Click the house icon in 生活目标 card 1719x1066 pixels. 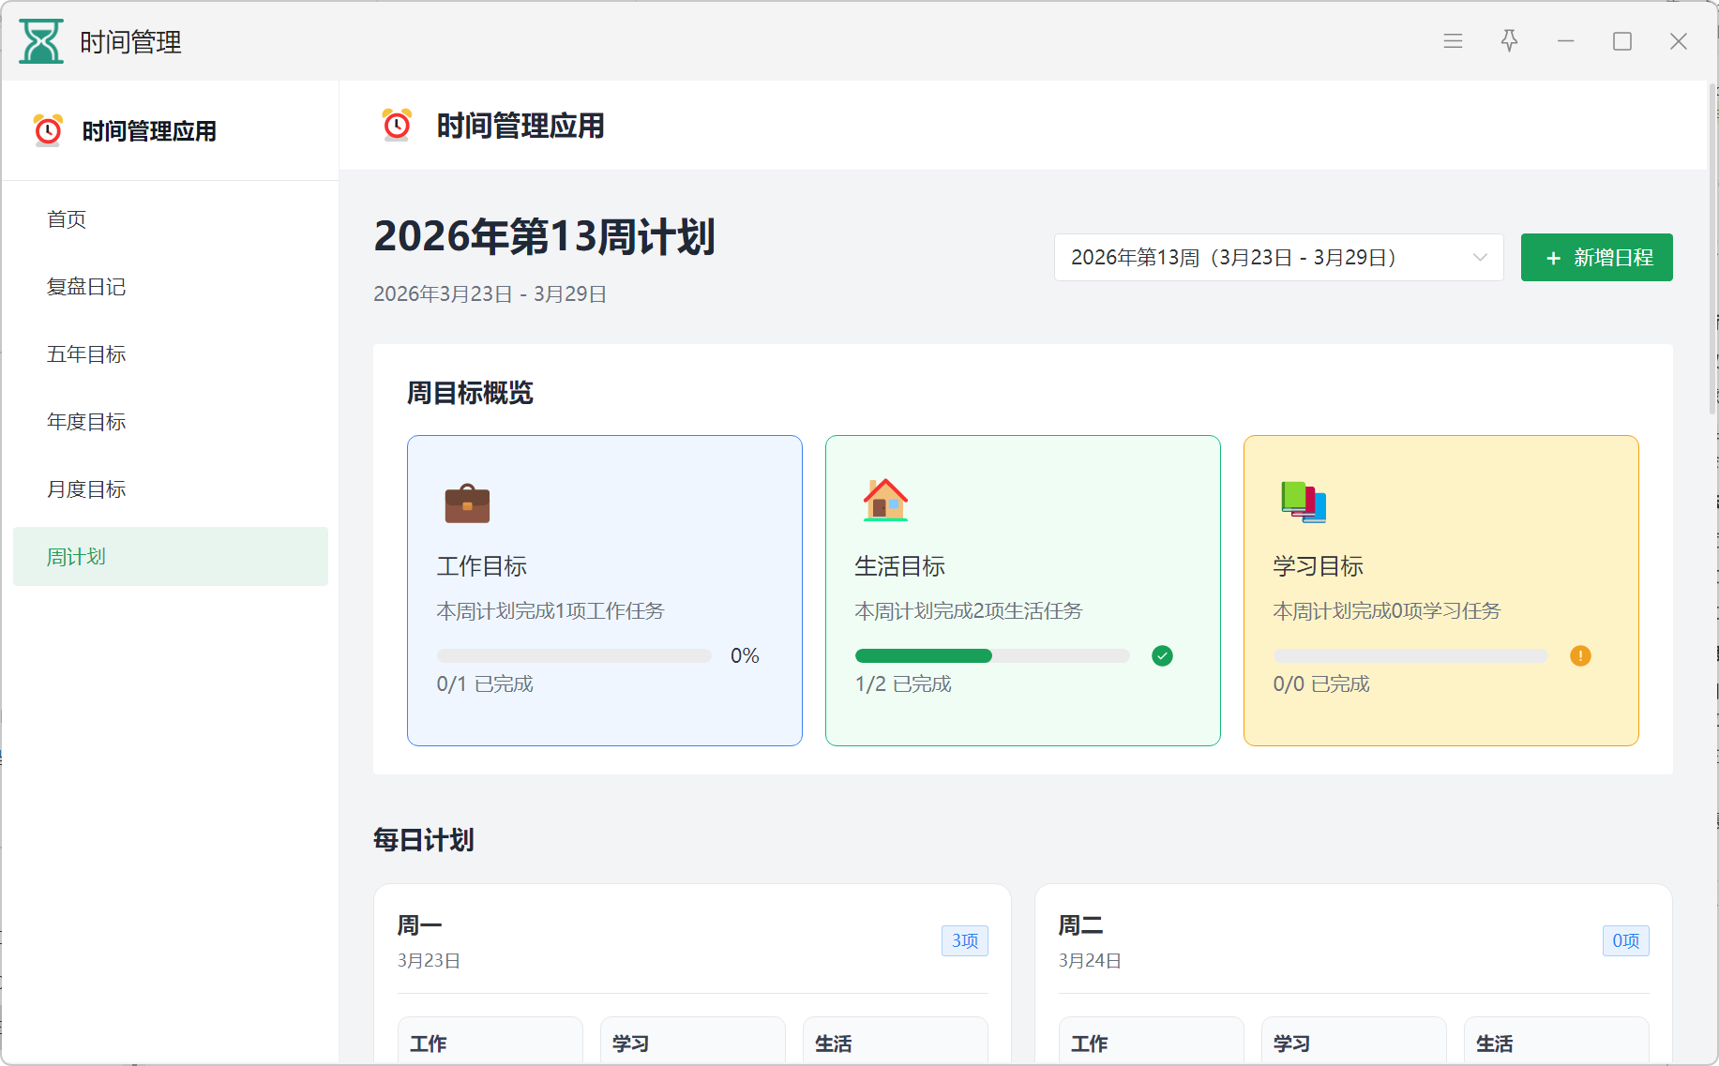coord(885,501)
